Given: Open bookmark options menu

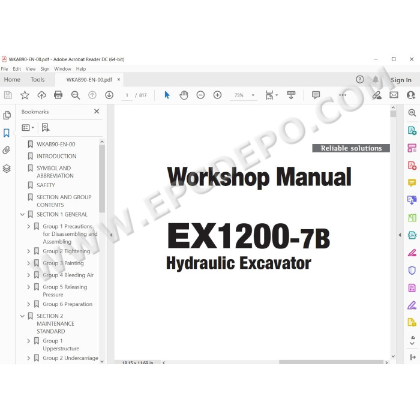Looking at the screenshot, I should point(28,128).
